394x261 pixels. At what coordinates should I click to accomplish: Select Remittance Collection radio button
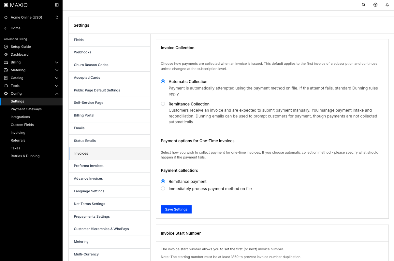pyautogui.click(x=163, y=104)
